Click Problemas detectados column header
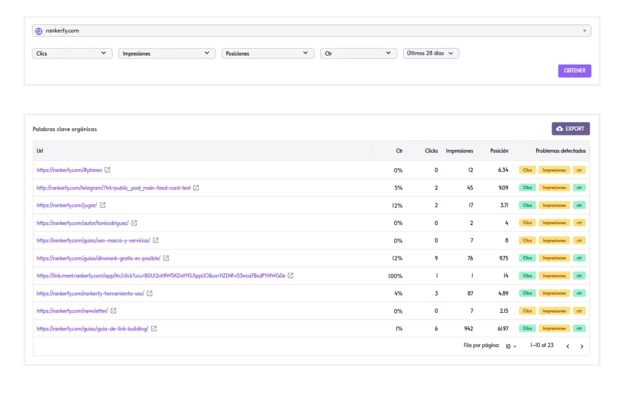 (560, 151)
